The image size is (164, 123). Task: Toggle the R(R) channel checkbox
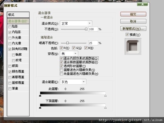(x=61, y=48)
